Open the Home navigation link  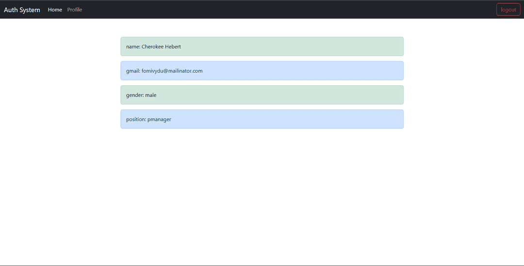(x=55, y=10)
